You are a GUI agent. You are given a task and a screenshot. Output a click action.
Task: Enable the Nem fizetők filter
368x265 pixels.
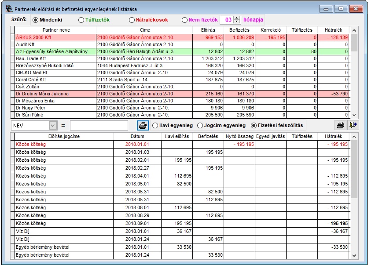coord(185,20)
